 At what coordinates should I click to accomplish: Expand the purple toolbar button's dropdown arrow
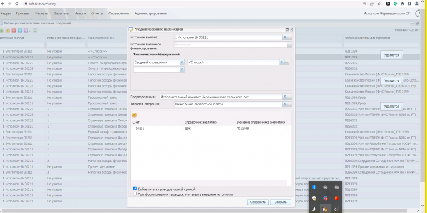coord(29,31)
